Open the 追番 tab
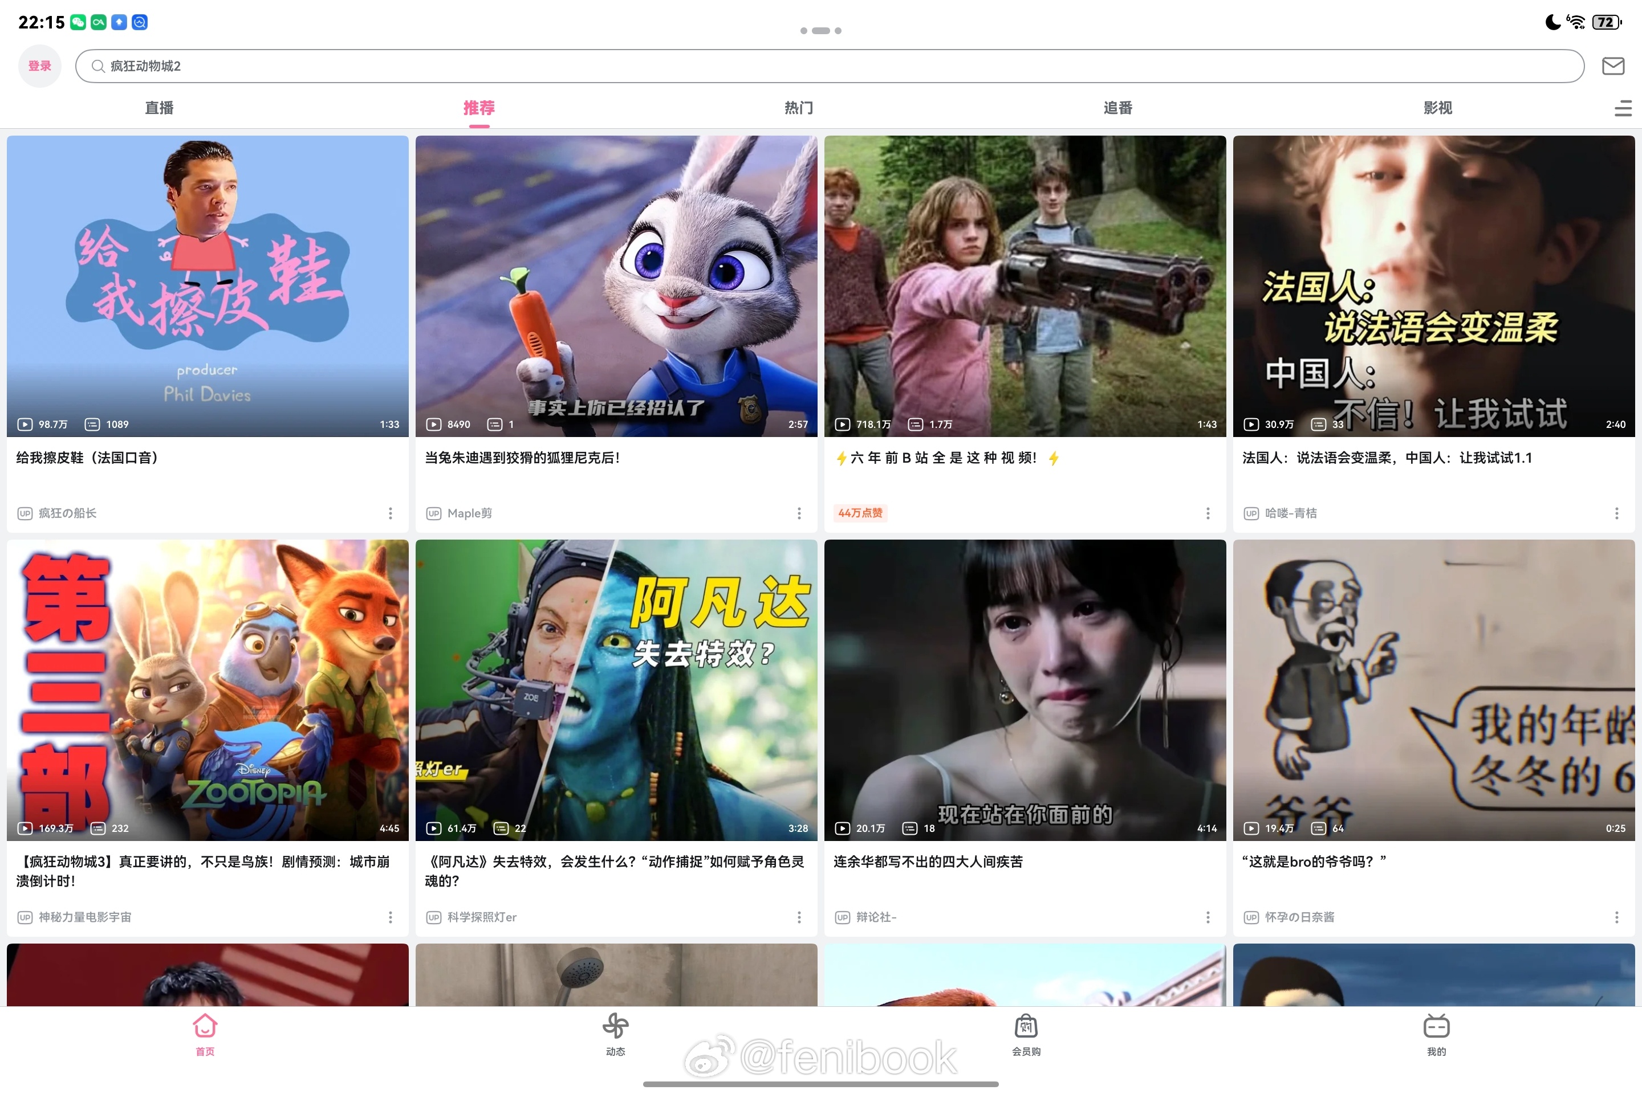 (x=1117, y=108)
